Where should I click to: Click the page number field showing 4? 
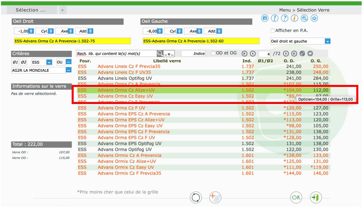click(264, 54)
